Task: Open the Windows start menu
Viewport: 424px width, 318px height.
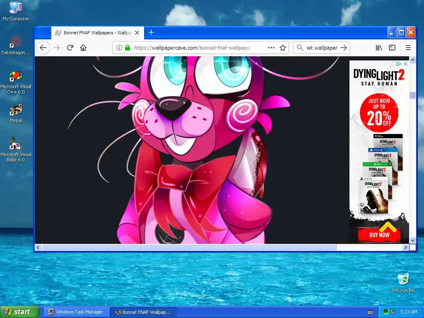Action: click(19, 312)
